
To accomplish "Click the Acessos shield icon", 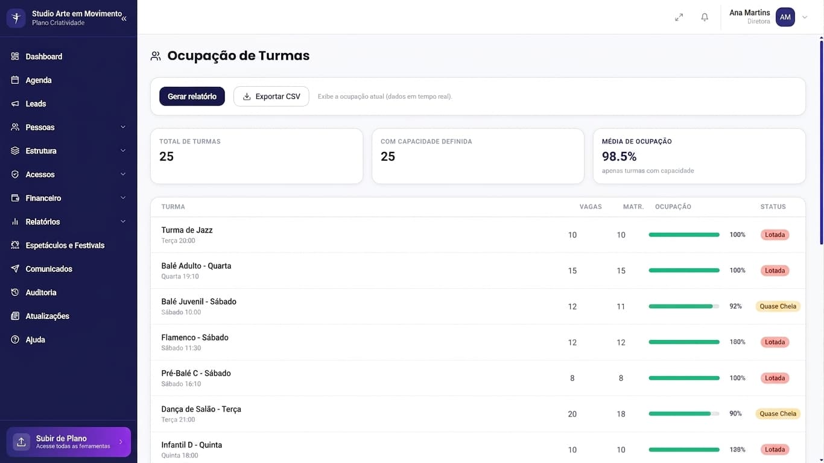I will [15, 174].
